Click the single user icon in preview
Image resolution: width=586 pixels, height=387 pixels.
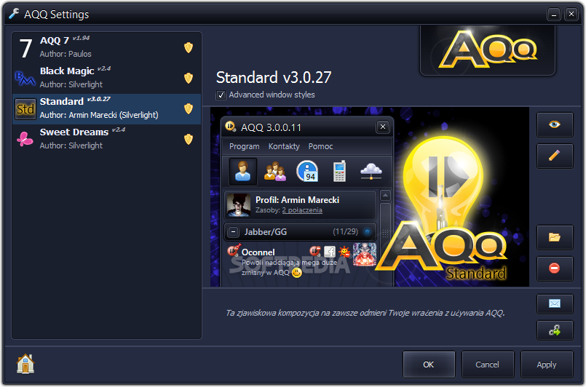tap(243, 172)
